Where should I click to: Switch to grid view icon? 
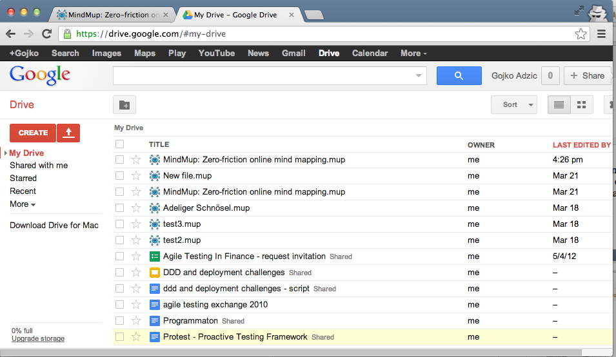(x=581, y=105)
